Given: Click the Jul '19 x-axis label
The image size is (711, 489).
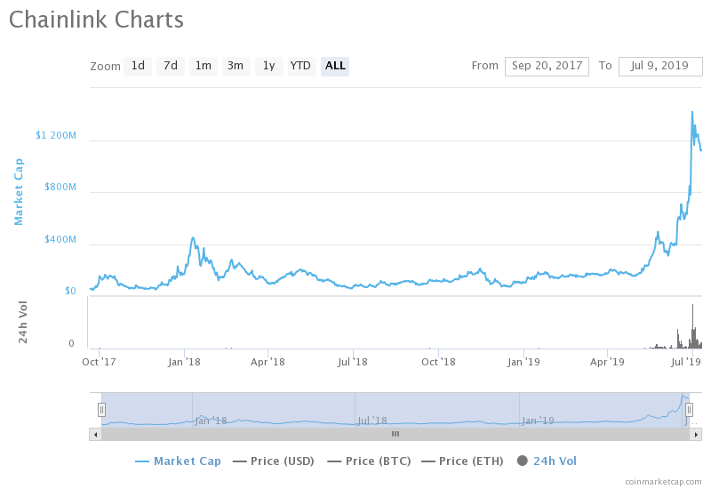Looking at the screenshot, I should click(x=686, y=362).
